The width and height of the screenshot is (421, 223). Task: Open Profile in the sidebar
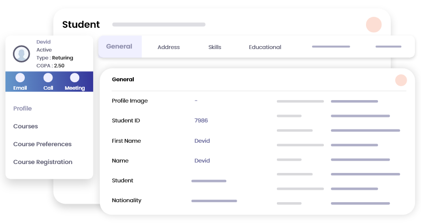click(23, 109)
